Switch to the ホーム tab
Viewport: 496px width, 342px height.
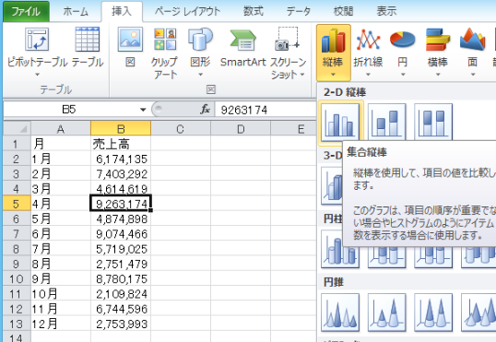click(76, 11)
